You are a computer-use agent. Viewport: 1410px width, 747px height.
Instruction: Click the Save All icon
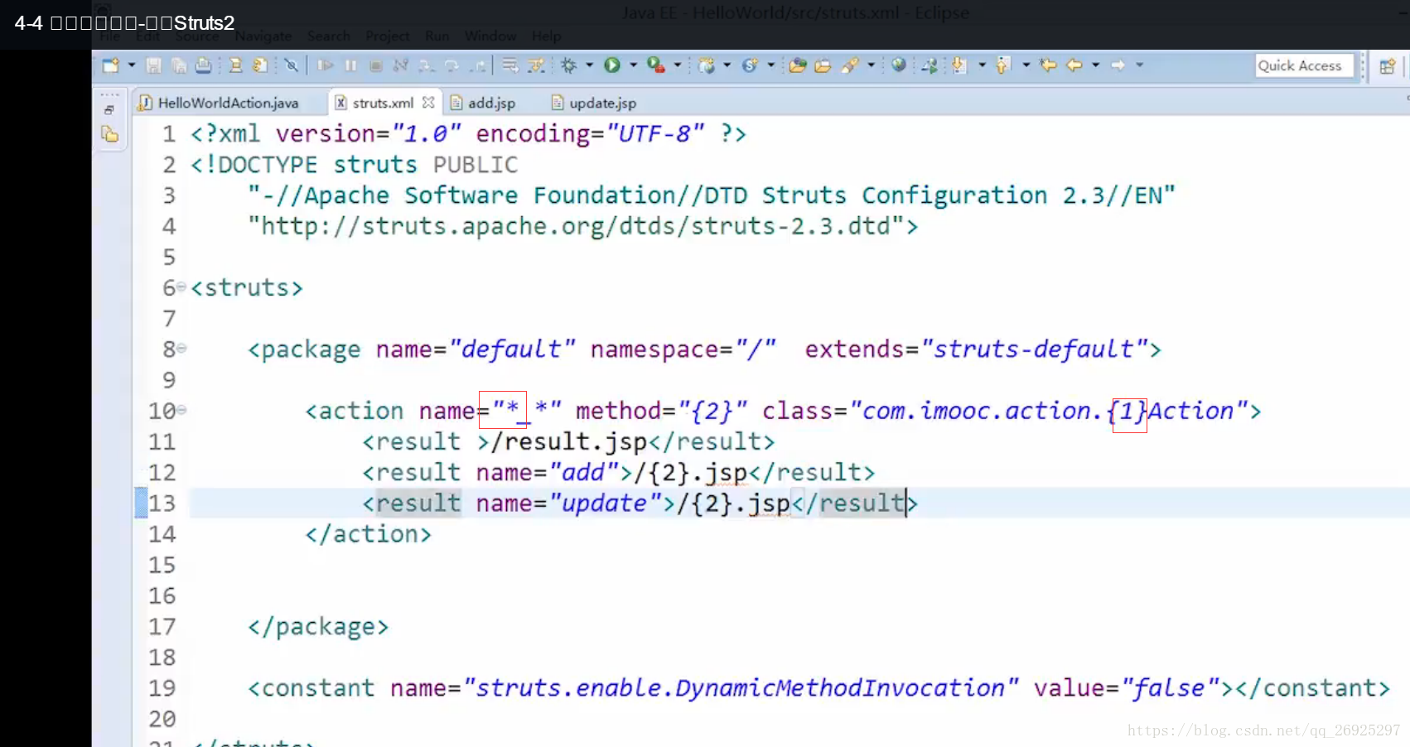tap(178, 65)
